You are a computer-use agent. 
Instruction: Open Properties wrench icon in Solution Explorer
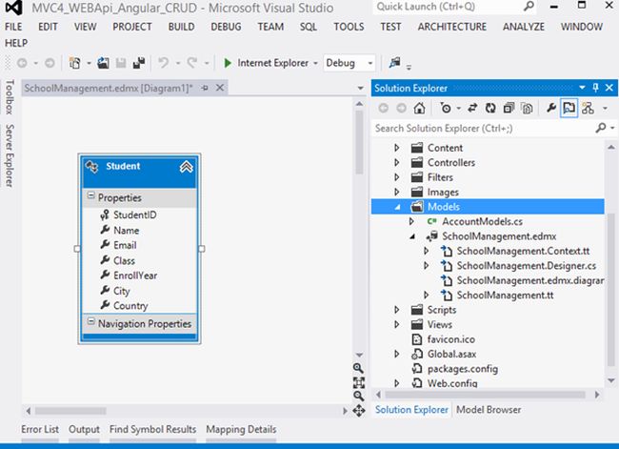tap(551, 108)
